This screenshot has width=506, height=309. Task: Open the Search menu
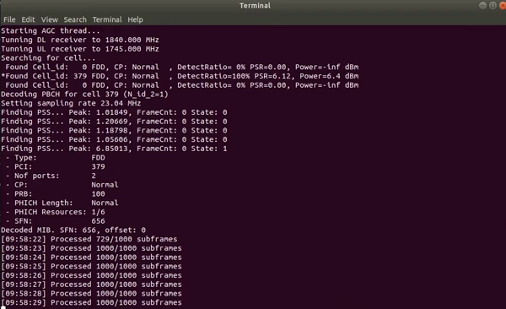point(75,19)
